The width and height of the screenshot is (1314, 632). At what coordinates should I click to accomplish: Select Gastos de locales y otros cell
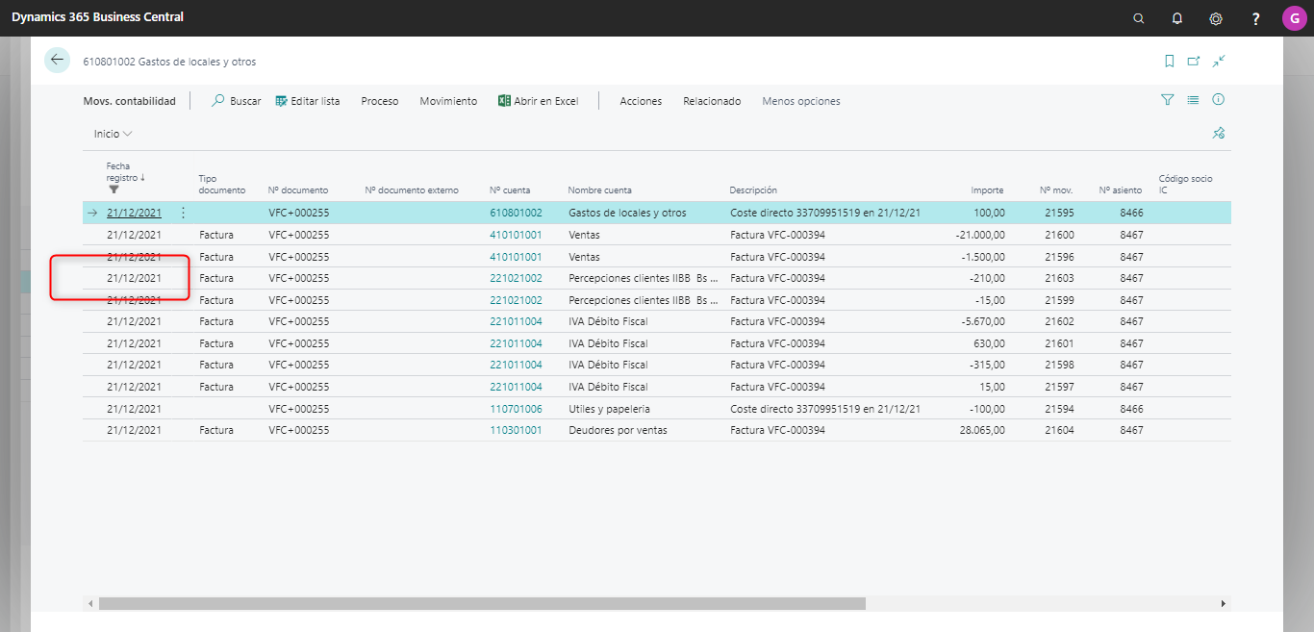coord(627,213)
